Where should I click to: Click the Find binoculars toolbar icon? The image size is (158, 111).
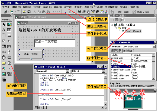[48, 12]
